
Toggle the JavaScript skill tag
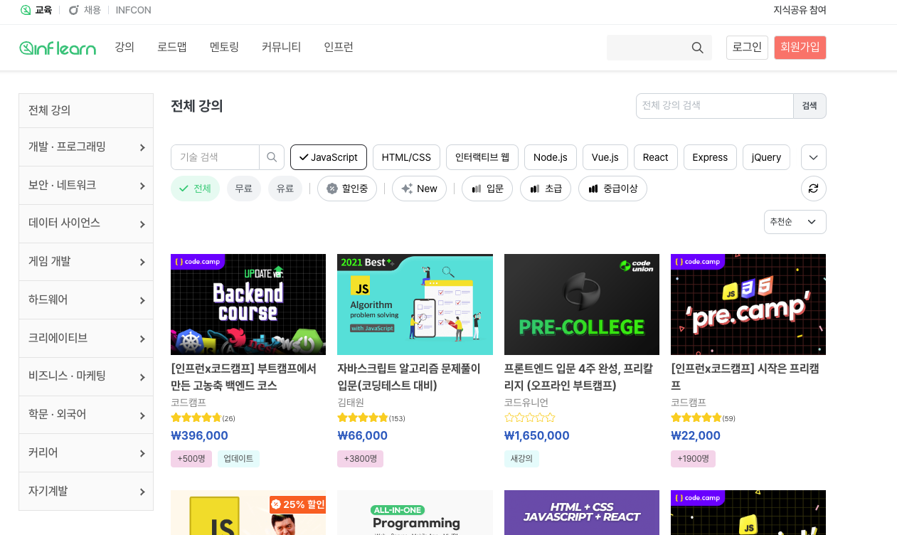click(x=329, y=157)
